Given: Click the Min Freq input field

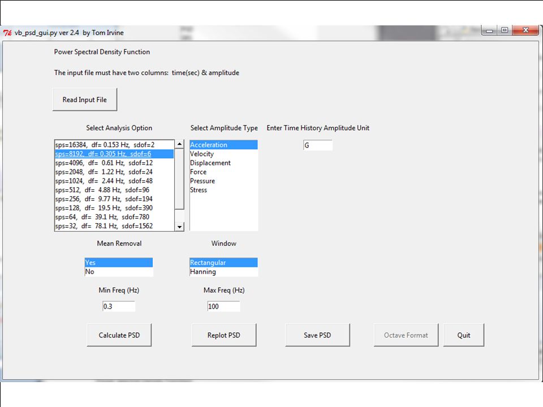Looking at the screenshot, I should [119, 306].
